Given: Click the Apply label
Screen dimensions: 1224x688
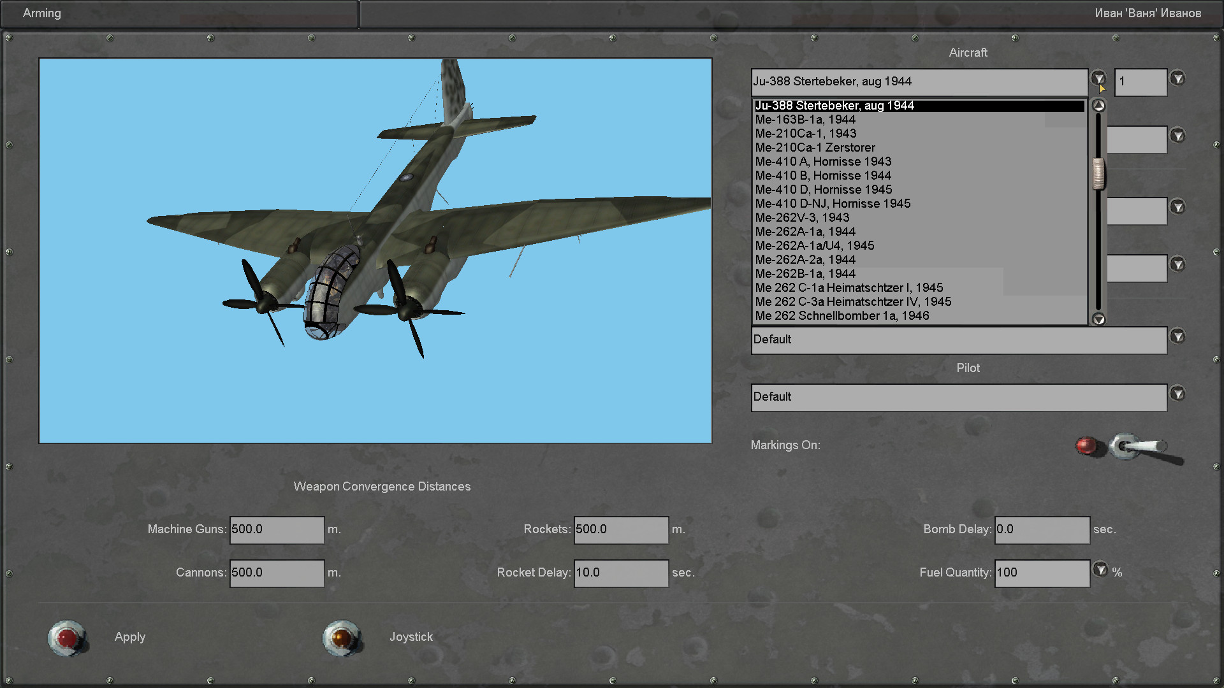Looking at the screenshot, I should coord(130,637).
